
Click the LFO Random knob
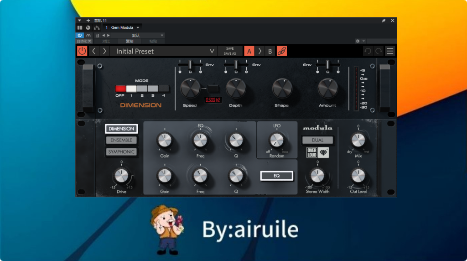click(x=277, y=140)
